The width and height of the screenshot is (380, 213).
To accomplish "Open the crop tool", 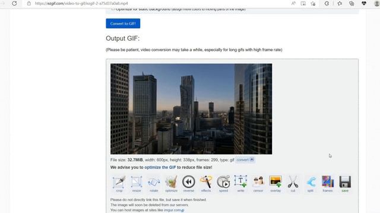I will pyautogui.click(x=119, y=184).
